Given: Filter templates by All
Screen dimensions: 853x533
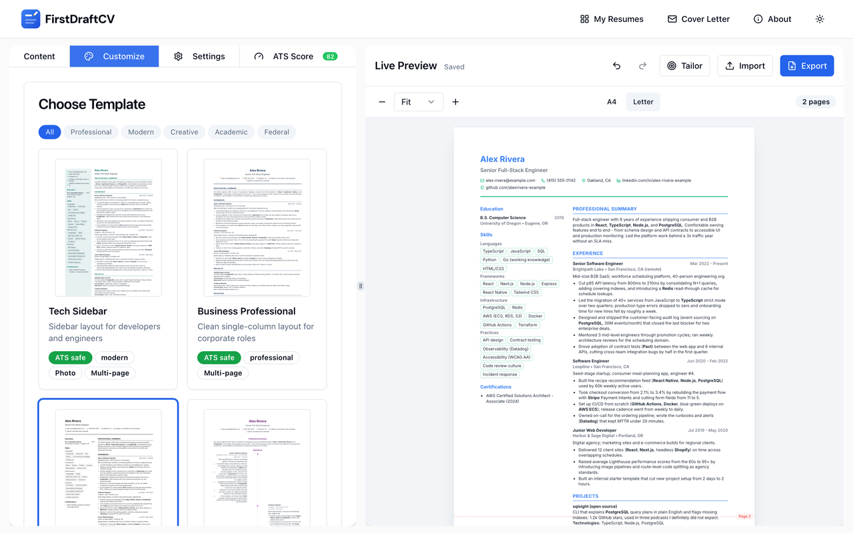Looking at the screenshot, I should (50, 132).
